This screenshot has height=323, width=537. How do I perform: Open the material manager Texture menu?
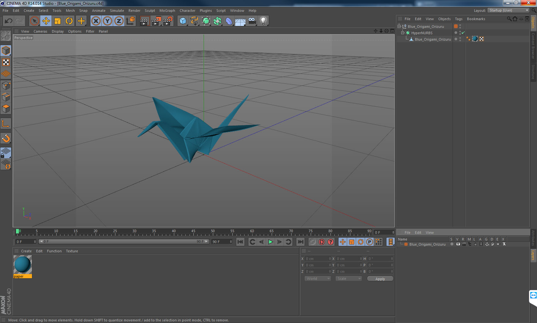[72, 251]
